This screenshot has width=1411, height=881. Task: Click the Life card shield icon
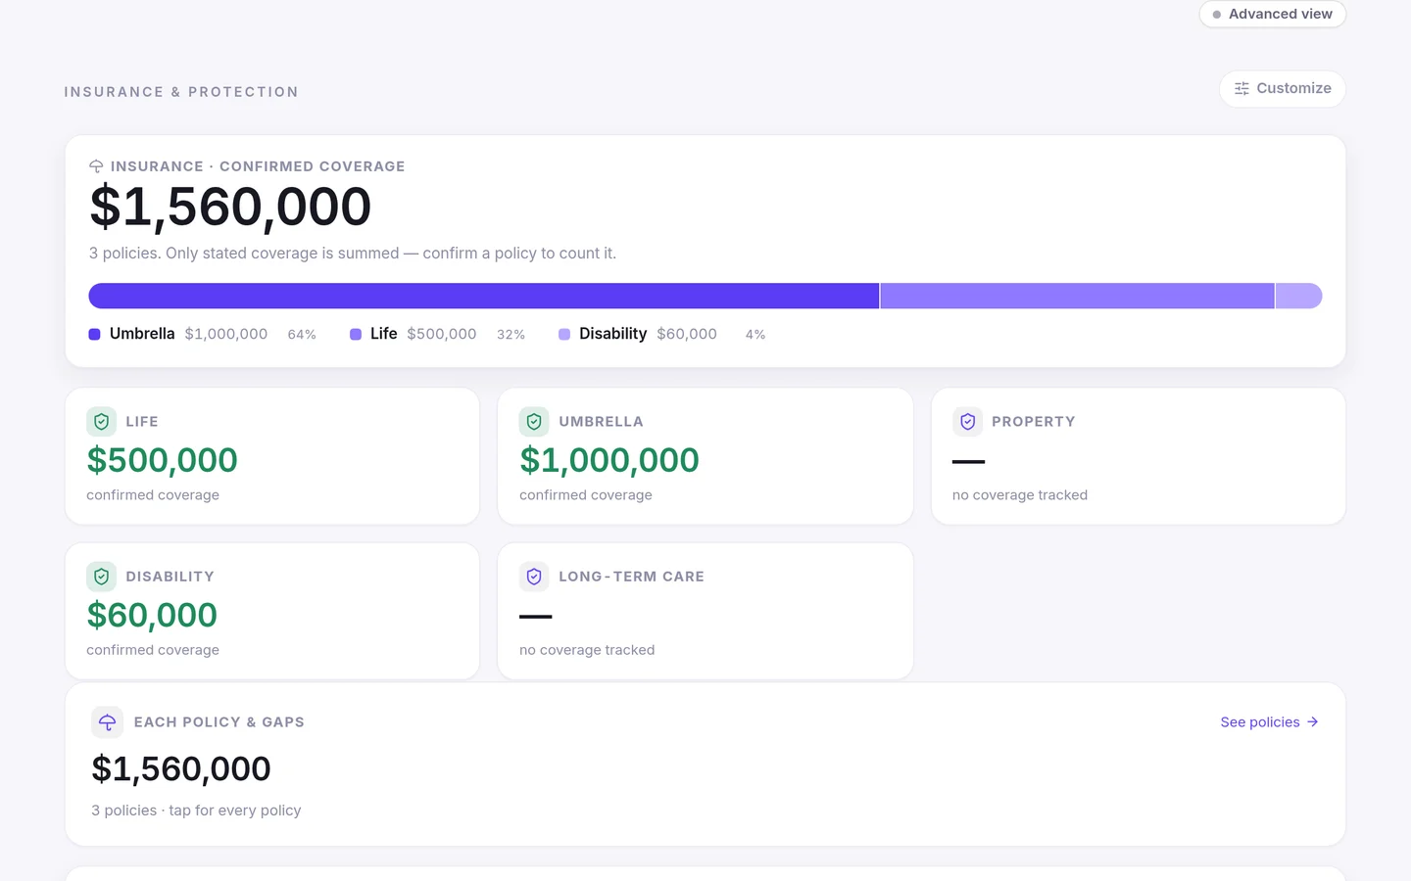[101, 422]
